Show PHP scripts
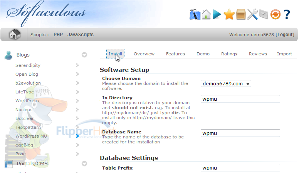The image size is (299, 173). tap(58, 35)
